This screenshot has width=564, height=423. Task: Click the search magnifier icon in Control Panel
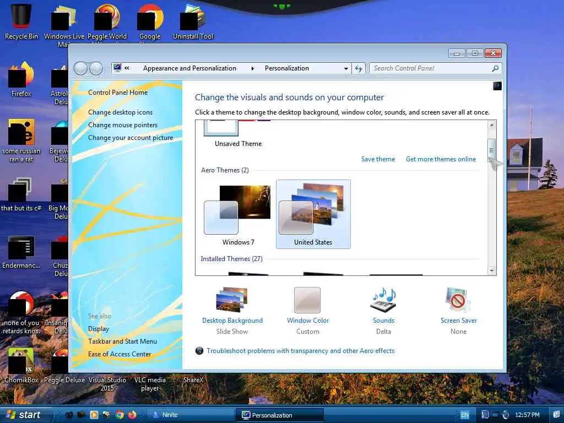[x=495, y=68]
